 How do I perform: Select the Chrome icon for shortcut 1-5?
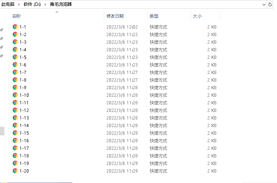click(15, 57)
